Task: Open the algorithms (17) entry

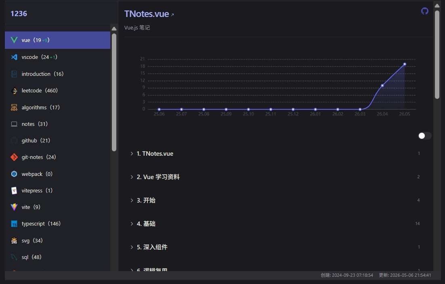Action: click(x=57, y=107)
